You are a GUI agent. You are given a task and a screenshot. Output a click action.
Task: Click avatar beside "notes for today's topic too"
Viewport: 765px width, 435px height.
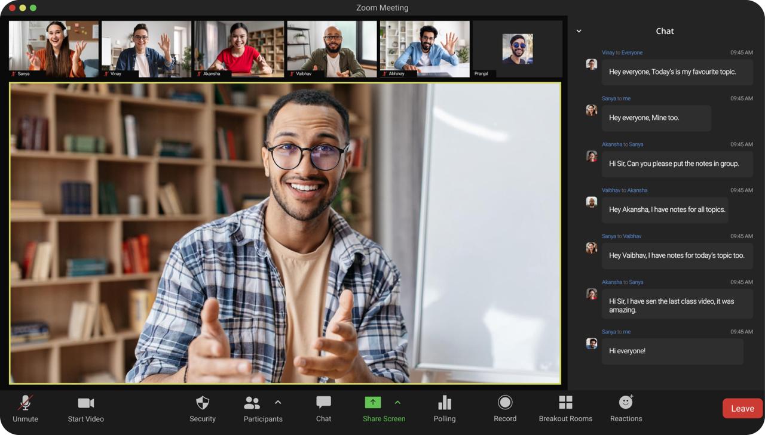[592, 248]
